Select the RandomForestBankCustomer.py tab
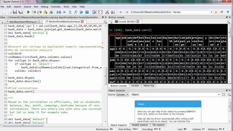The image size is (233, 131). 64,21
